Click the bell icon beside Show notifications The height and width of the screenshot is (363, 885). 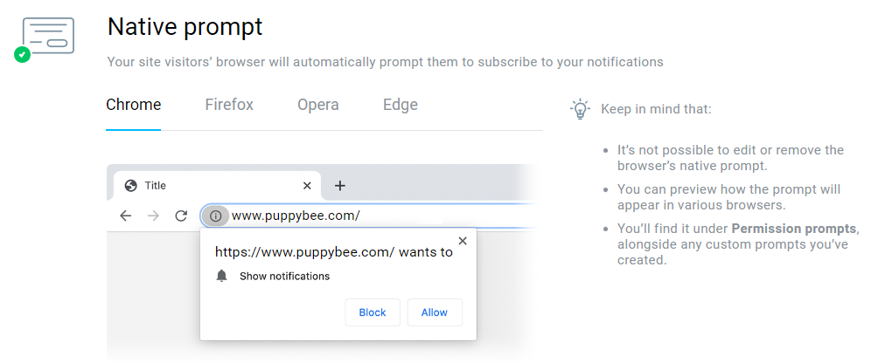click(x=222, y=276)
